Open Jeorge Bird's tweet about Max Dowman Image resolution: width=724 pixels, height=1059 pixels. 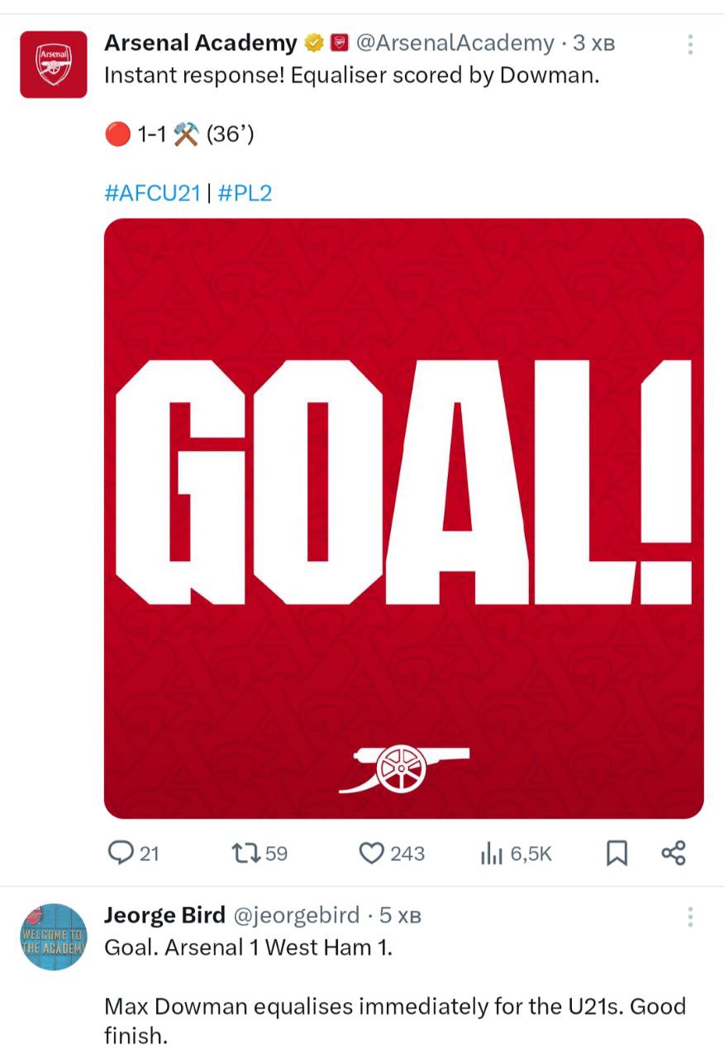[x=395, y=1007]
